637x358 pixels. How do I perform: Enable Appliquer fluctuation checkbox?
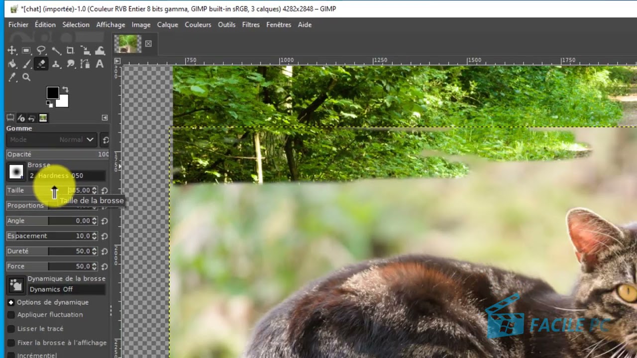pos(11,315)
